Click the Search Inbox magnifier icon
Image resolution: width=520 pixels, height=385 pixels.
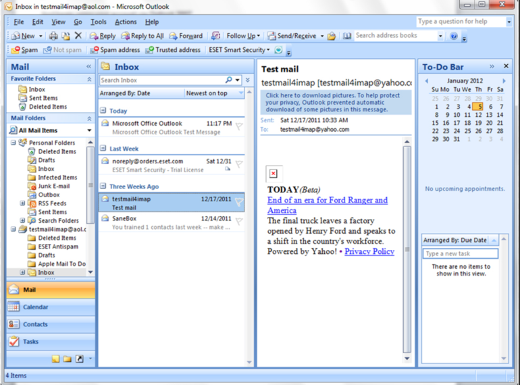[x=229, y=80]
